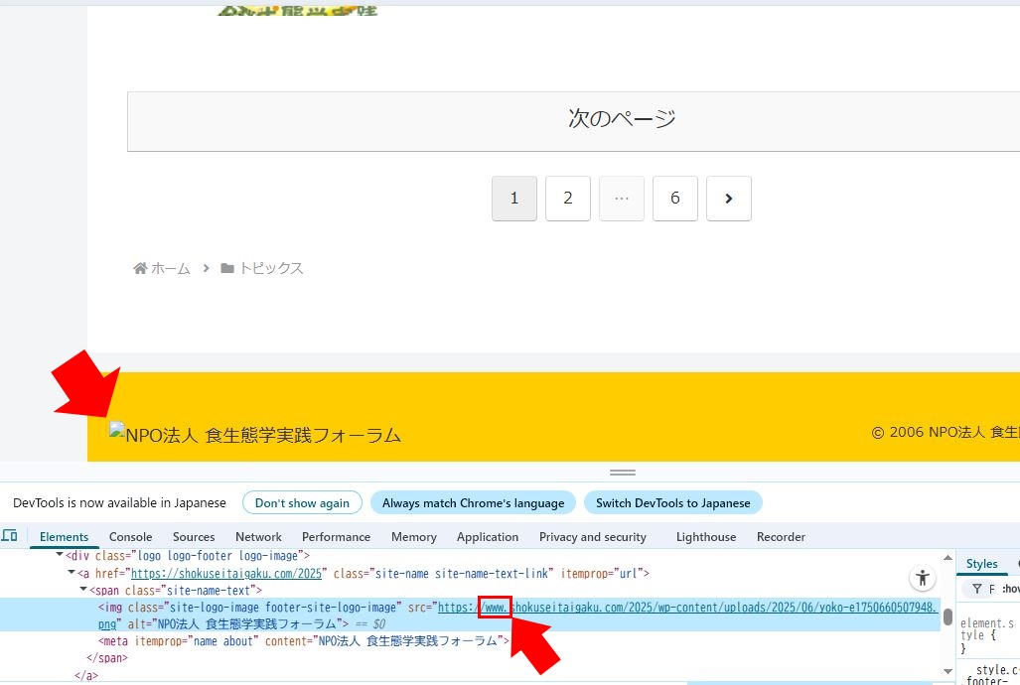Collapse the anchor site-name element node
The width and height of the screenshot is (1020, 685).
point(72,573)
